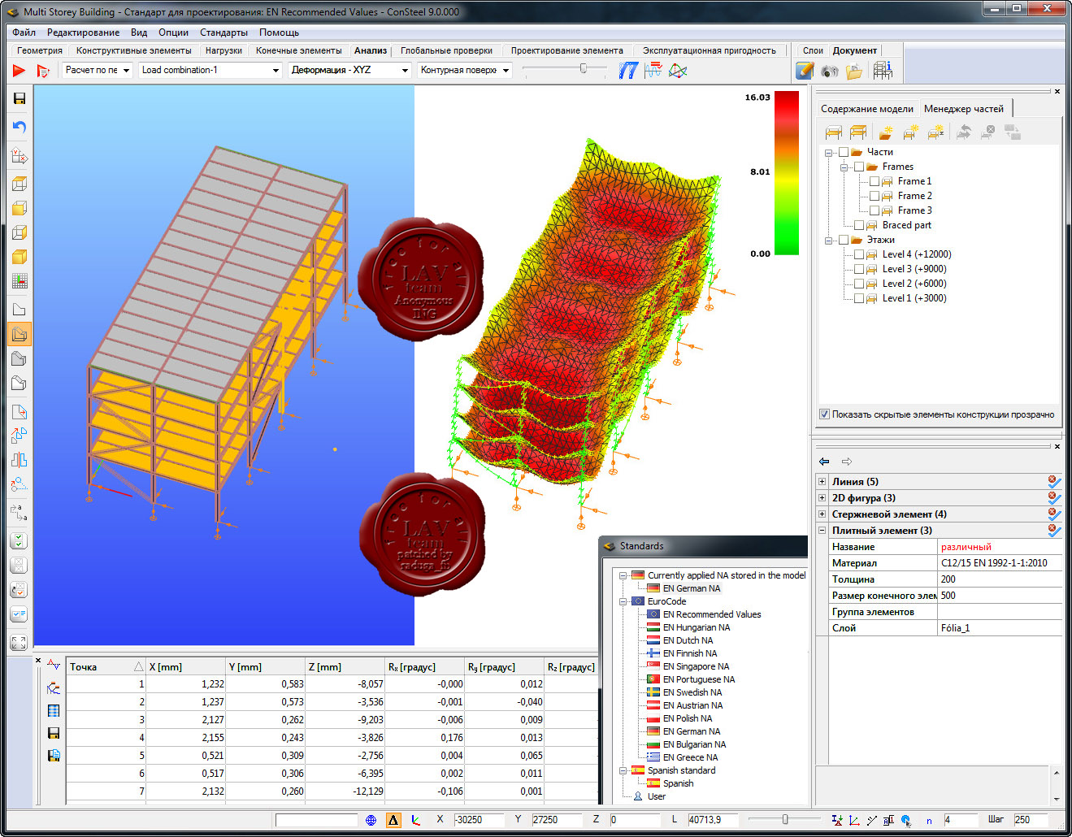The width and height of the screenshot is (1072, 837).
Task: Click the red run-with-settings icon beside run arrow
Action: (x=43, y=71)
